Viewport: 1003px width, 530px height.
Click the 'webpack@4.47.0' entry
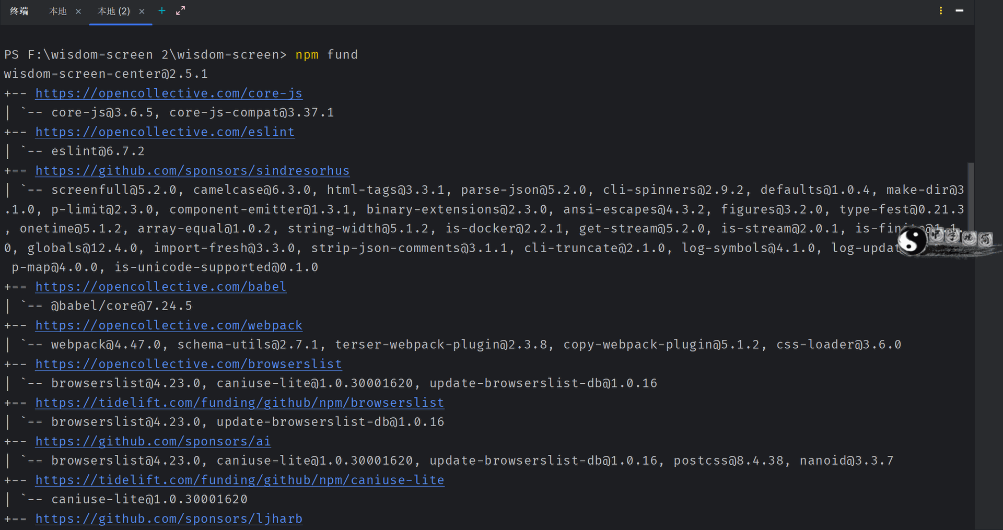tap(106, 345)
